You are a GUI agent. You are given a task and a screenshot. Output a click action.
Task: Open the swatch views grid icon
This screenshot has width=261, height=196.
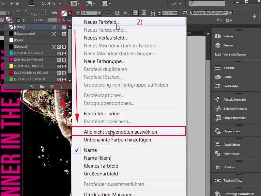32,87
